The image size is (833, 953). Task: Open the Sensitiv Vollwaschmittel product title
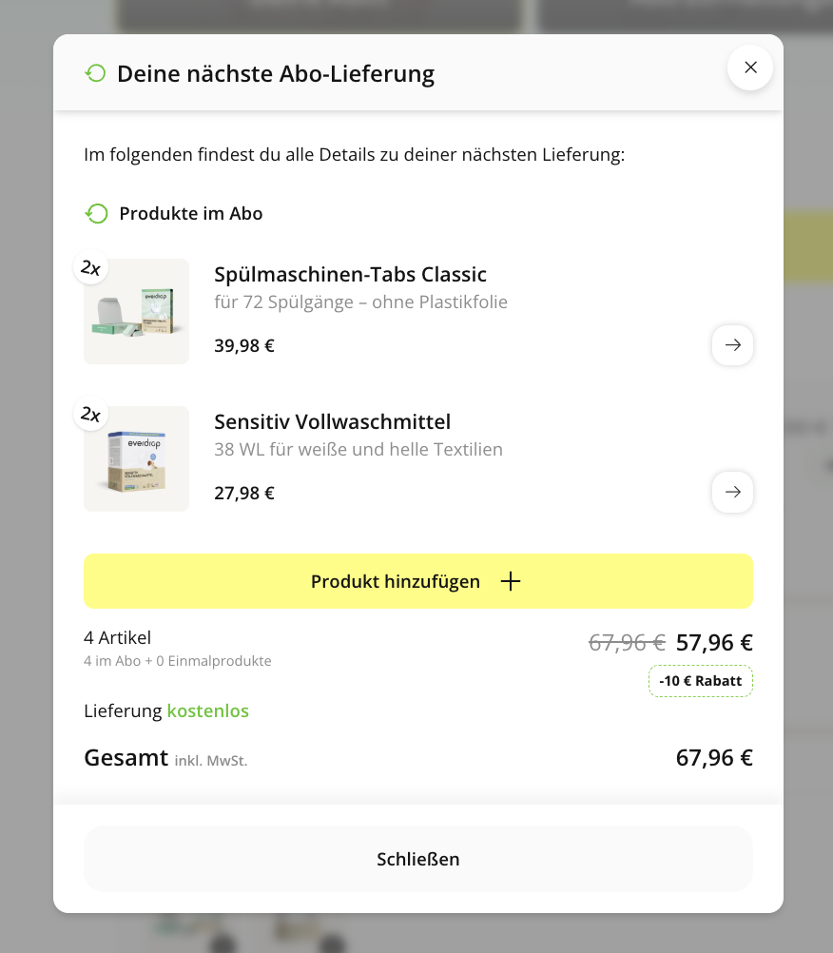pyautogui.click(x=332, y=421)
